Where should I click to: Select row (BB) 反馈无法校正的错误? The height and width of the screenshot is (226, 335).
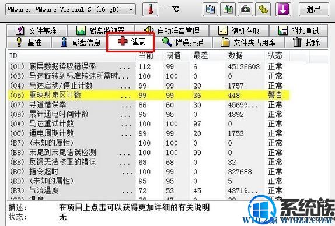[x=148, y=162]
